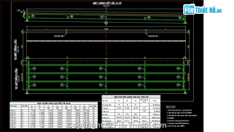Select the leftmost DN marker in elevation view

33,16
